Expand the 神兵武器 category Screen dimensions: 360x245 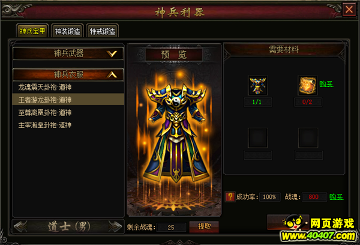[x=68, y=53]
